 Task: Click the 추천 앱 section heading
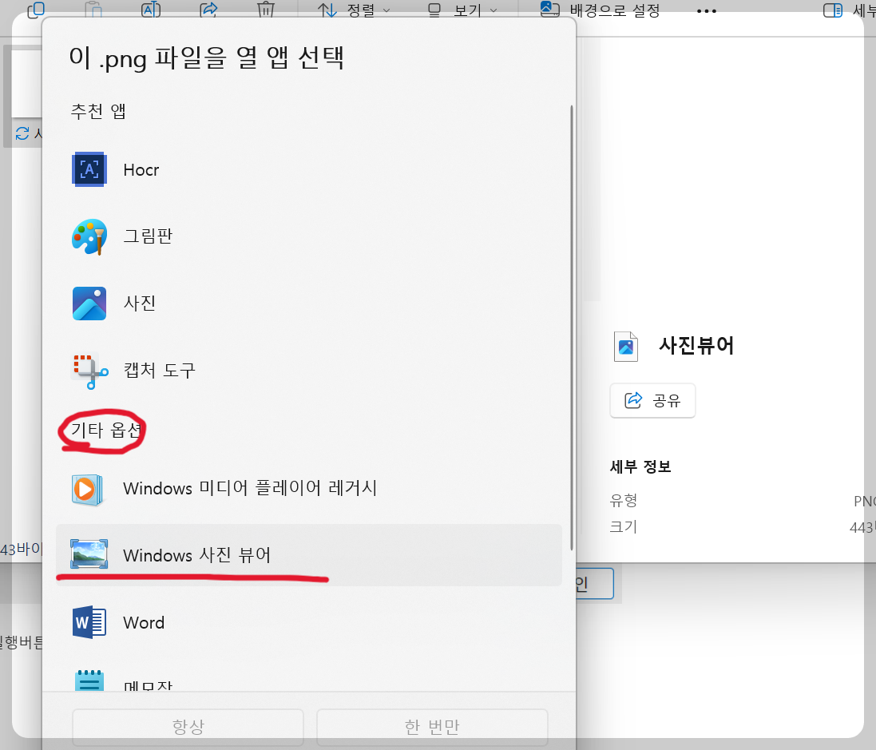97,111
